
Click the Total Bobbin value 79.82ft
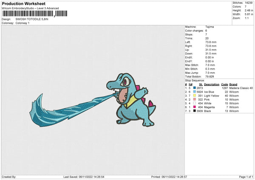click(210, 76)
